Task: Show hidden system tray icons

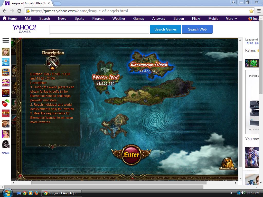Action: (231, 193)
